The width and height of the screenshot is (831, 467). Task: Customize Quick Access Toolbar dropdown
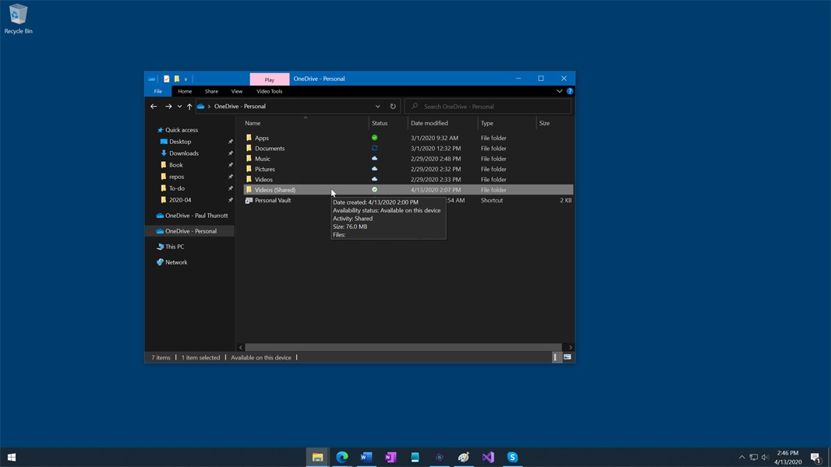(x=186, y=79)
